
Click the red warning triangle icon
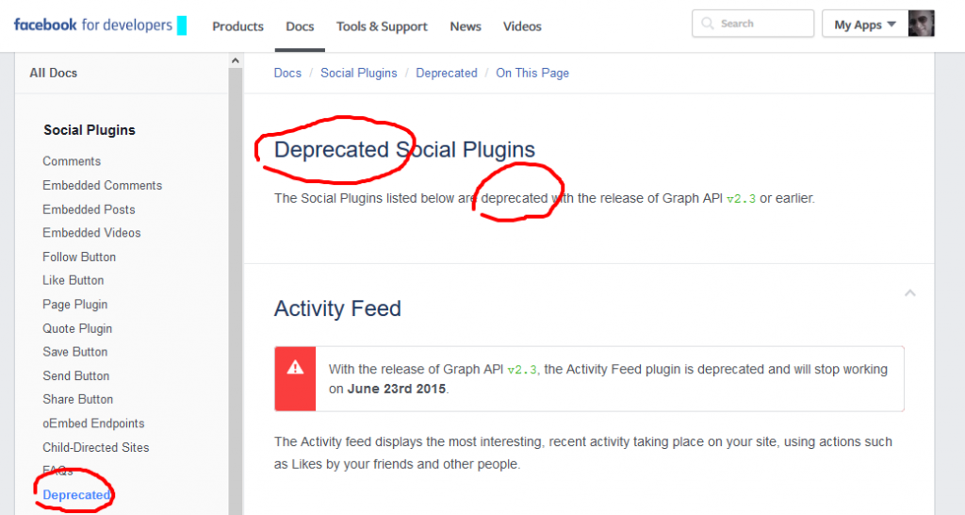295,368
